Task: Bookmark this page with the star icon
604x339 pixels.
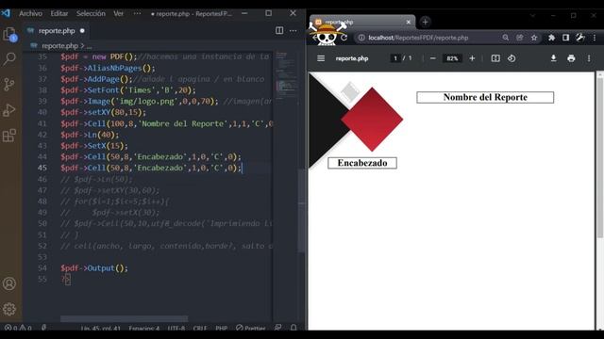Action: point(534,38)
